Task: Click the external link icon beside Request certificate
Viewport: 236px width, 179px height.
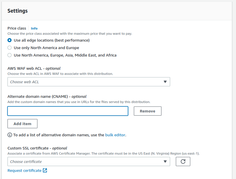Action: point(45,170)
